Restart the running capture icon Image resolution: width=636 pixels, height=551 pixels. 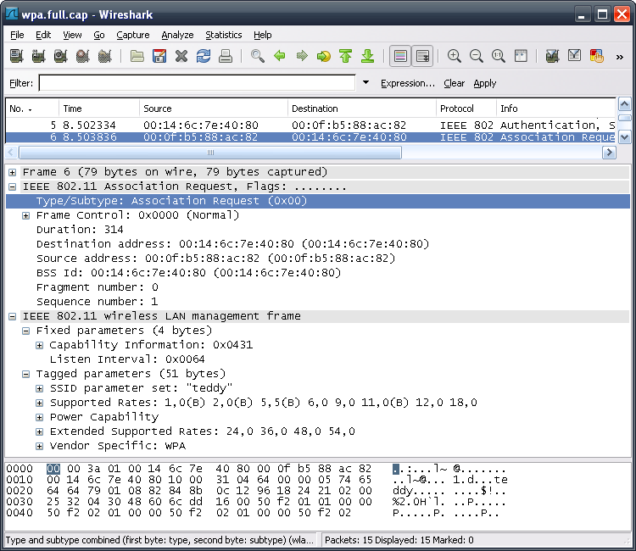tap(104, 56)
